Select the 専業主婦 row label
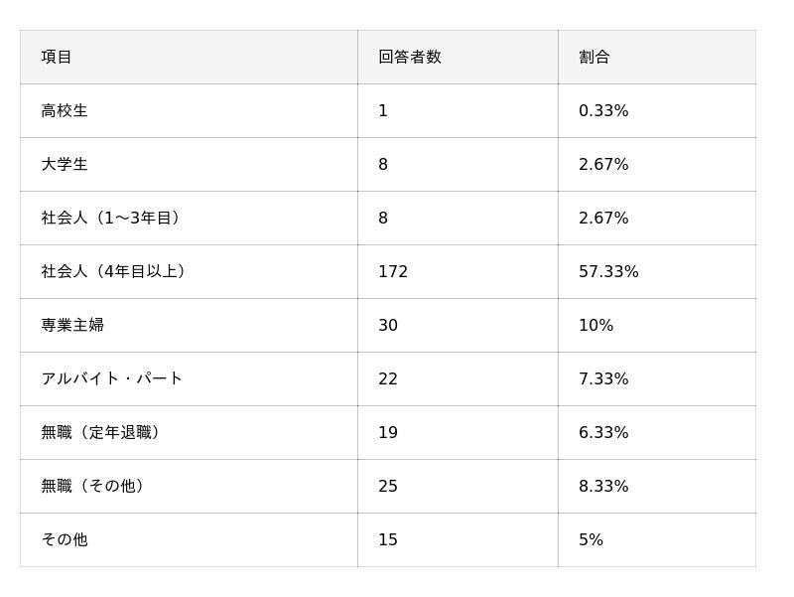This screenshot has width=794, height=597. [x=72, y=326]
